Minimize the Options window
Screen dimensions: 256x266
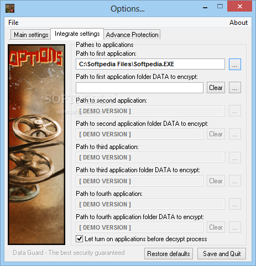[205, 8]
